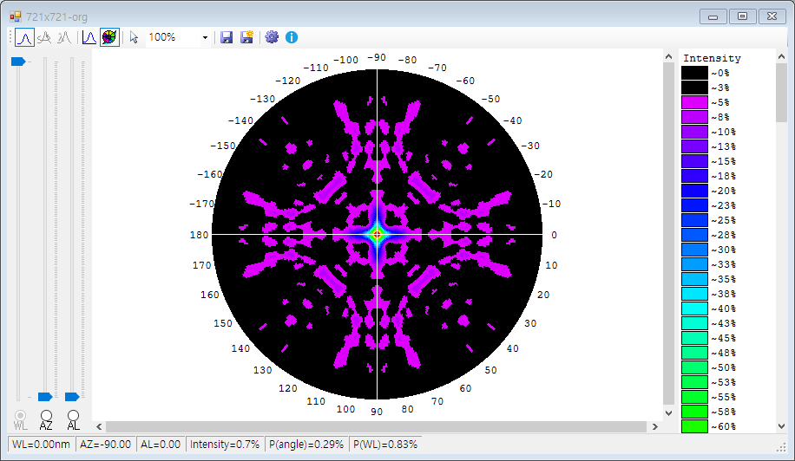Click the ~20% blue color swatch
Image resolution: width=795 pixels, height=461 pixels.
click(x=694, y=191)
